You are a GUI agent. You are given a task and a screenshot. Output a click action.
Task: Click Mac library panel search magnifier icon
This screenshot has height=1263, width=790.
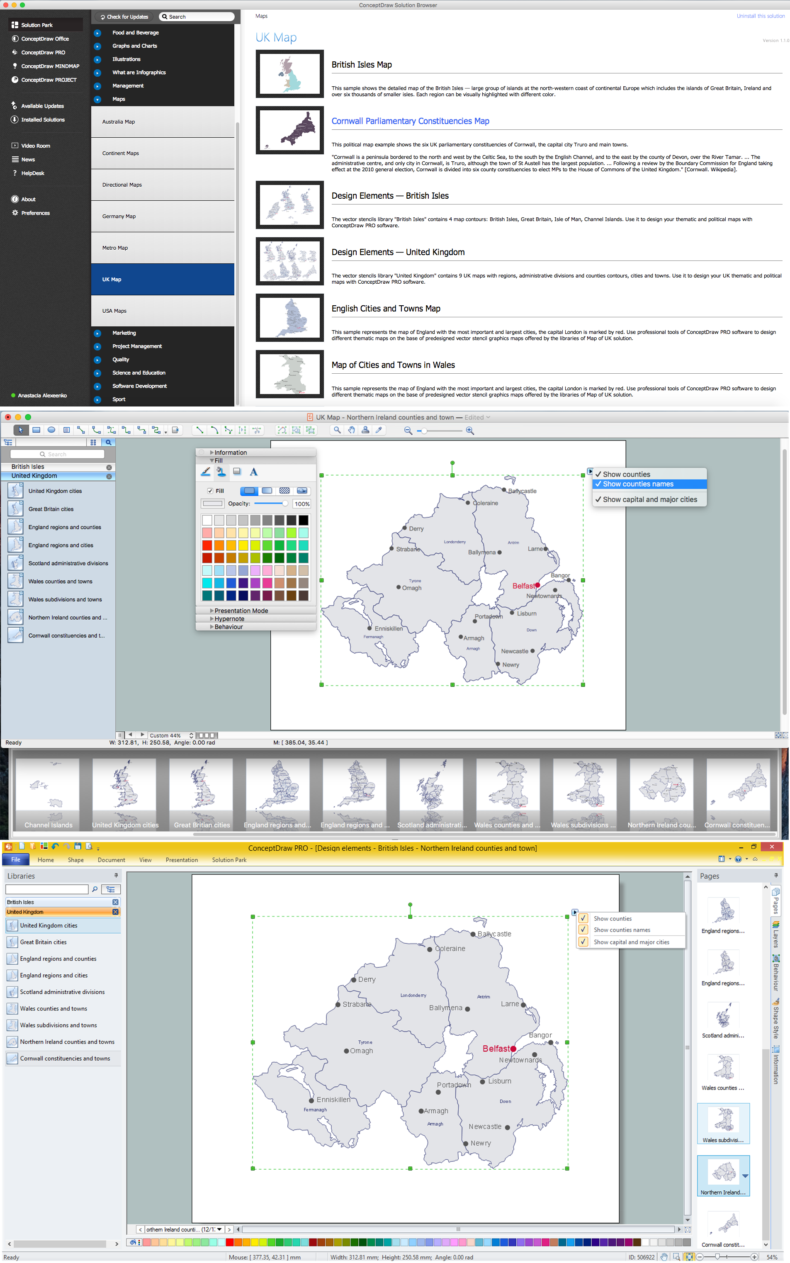pos(109,442)
